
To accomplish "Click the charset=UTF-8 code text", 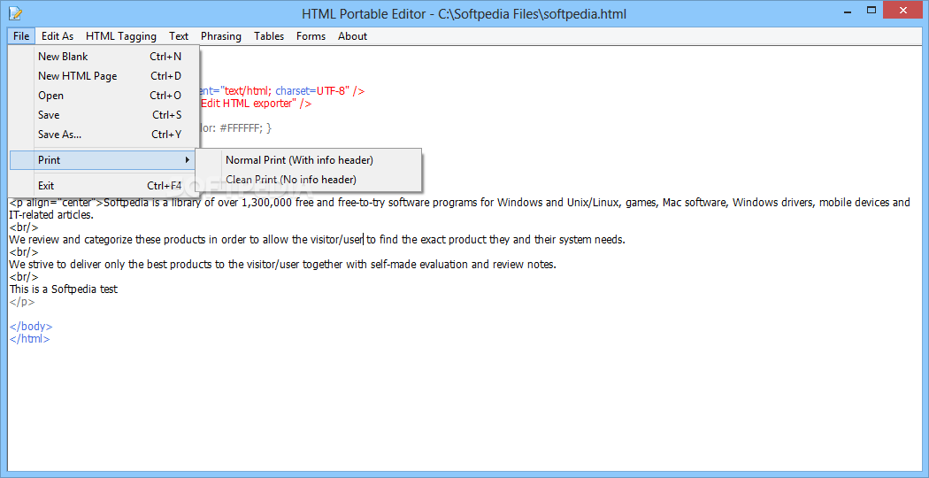I will tap(311, 91).
